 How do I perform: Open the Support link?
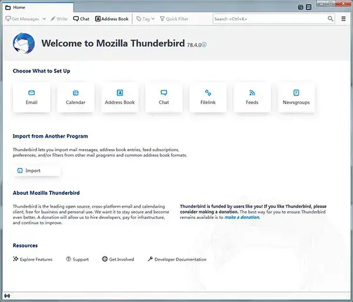tap(77, 259)
